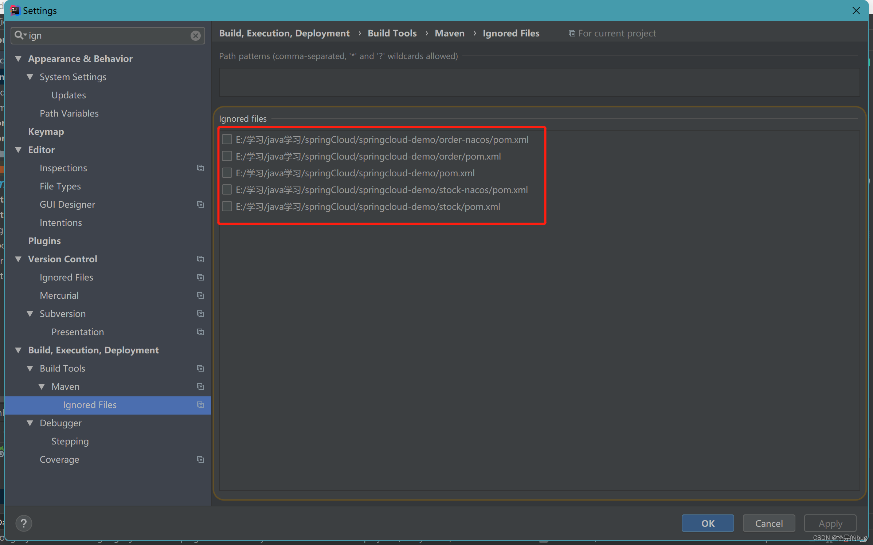This screenshot has width=873, height=545.
Task: Click the Build Tools breadcrumb
Action: (392, 33)
